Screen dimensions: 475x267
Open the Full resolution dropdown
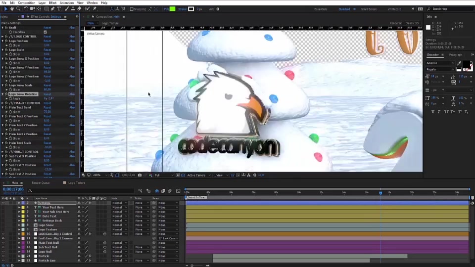tap(164, 175)
